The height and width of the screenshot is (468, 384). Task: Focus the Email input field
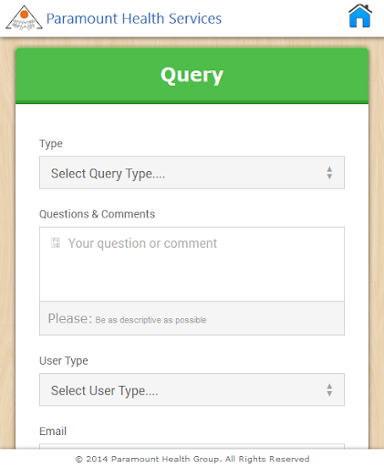192,446
